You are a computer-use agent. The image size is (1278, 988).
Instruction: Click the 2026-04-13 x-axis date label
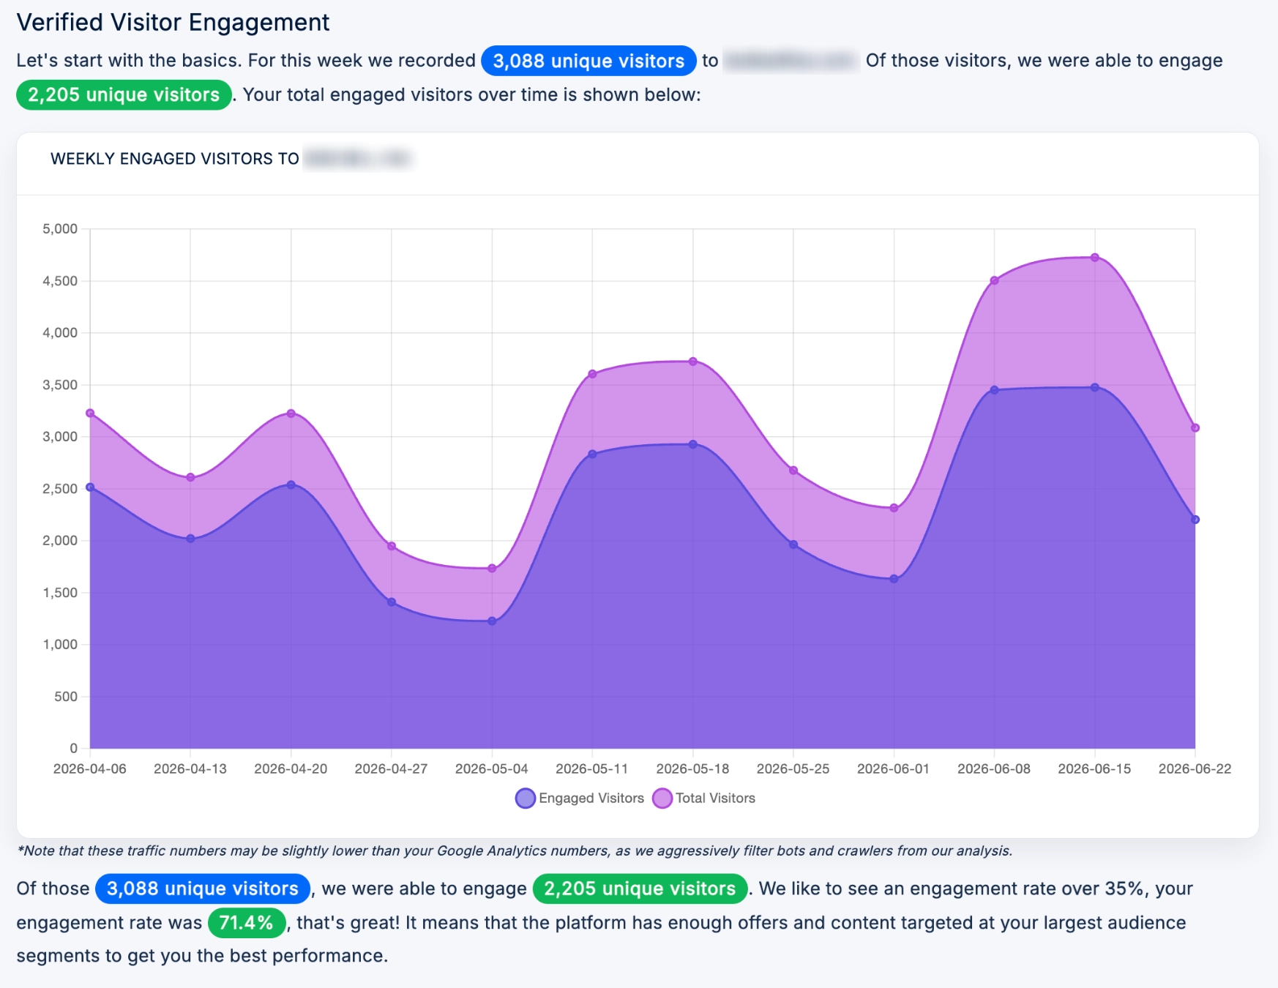190,768
